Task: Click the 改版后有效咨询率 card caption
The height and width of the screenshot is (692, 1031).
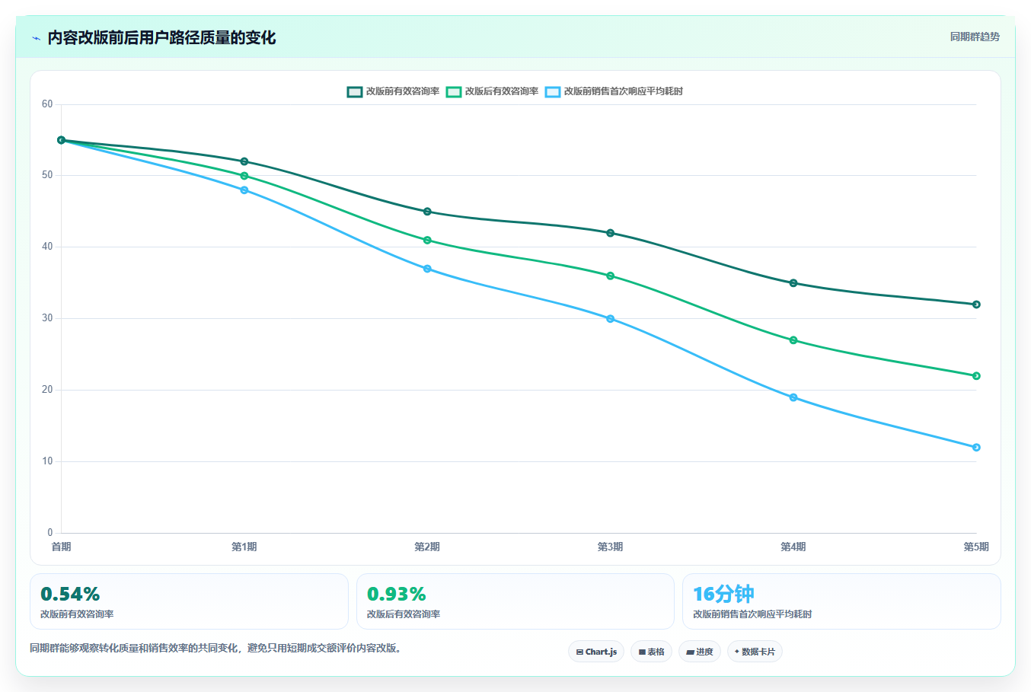Action: pyautogui.click(x=404, y=614)
